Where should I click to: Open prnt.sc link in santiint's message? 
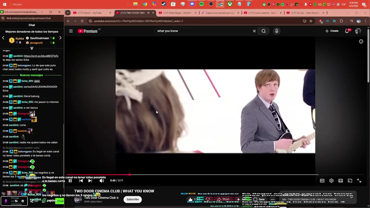(41, 56)
